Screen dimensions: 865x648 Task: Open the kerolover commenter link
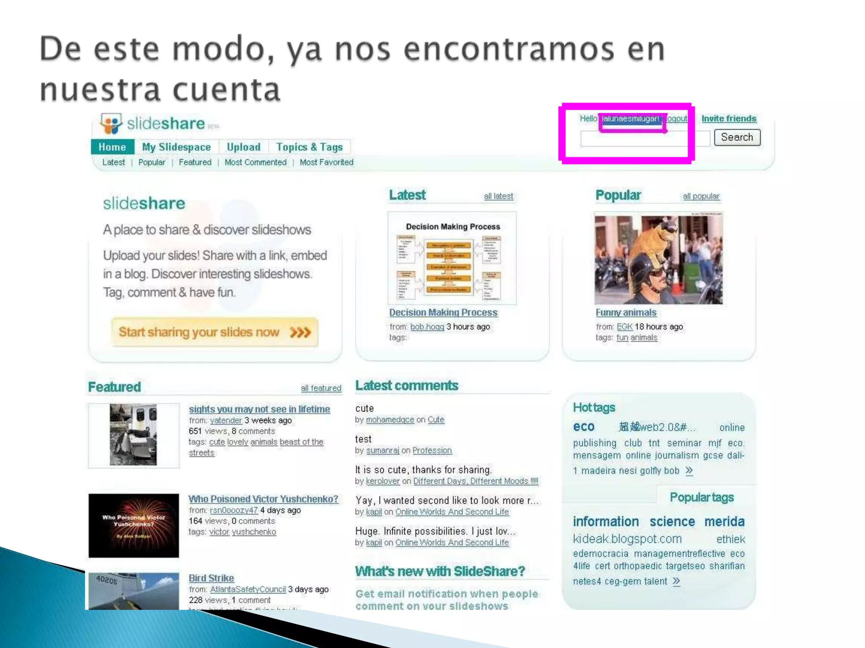(x=383, y=481)
